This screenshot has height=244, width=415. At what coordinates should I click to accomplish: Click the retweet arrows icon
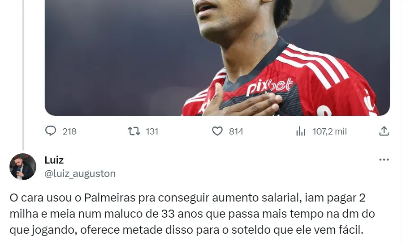pyautogui.click(x=134, y=131)
